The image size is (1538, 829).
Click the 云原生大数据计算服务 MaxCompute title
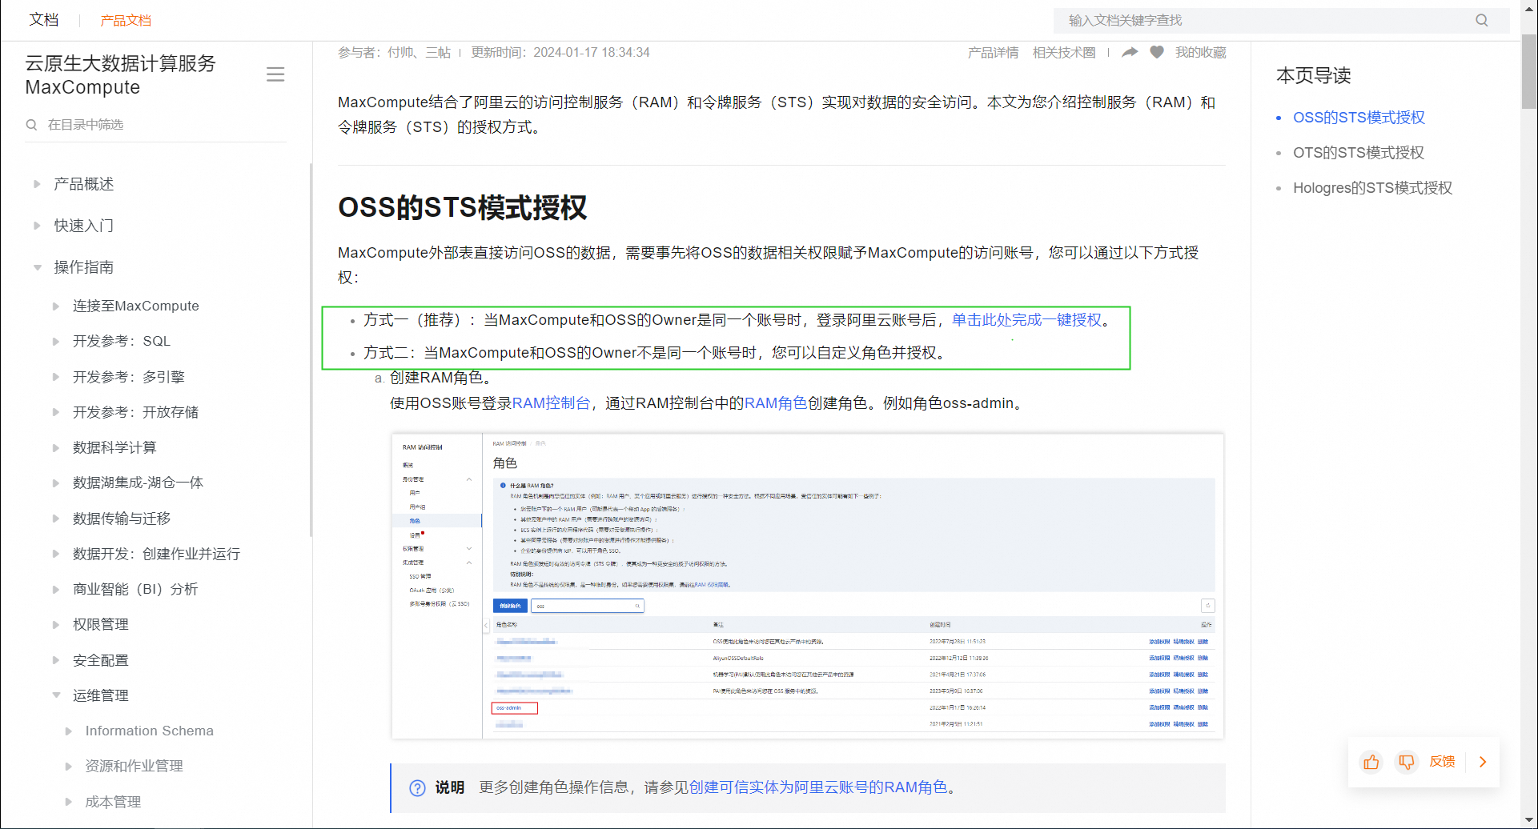click(x=121, y=75)
